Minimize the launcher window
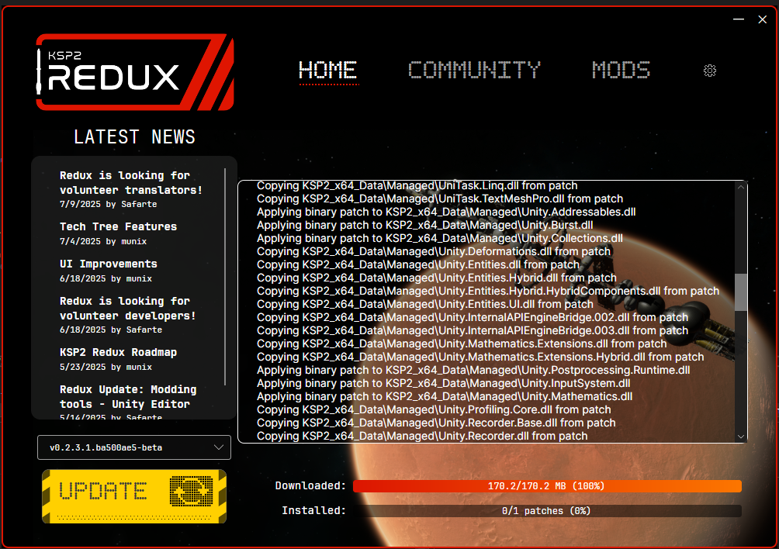 point(739,19)
